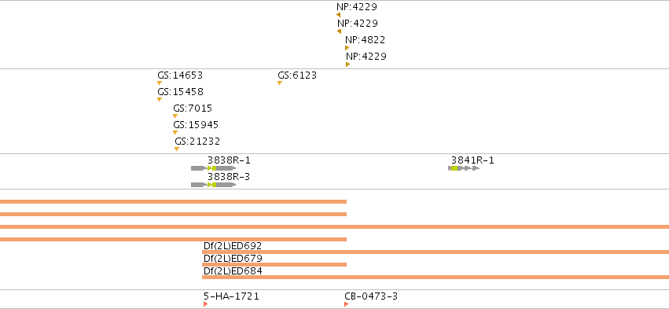Select the 3838R-1 gene glyph
This screenshot has width=669, height=309.
pyautogui.click(x=213, y=168)
